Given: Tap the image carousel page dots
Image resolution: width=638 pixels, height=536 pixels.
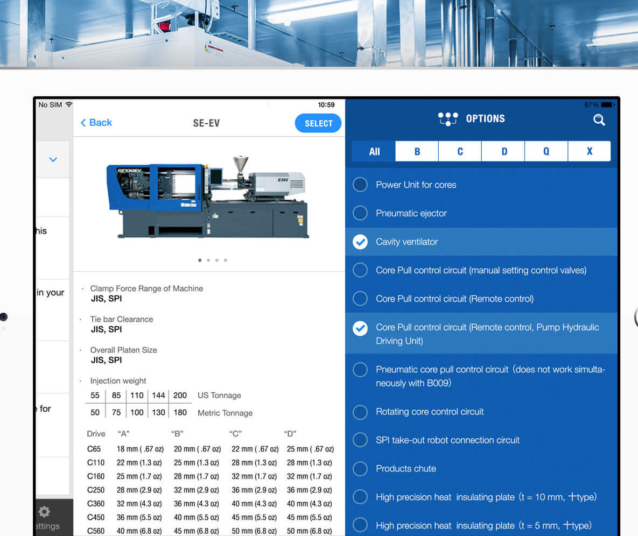Looking at the screenshot, I should (x=212, y=260).
